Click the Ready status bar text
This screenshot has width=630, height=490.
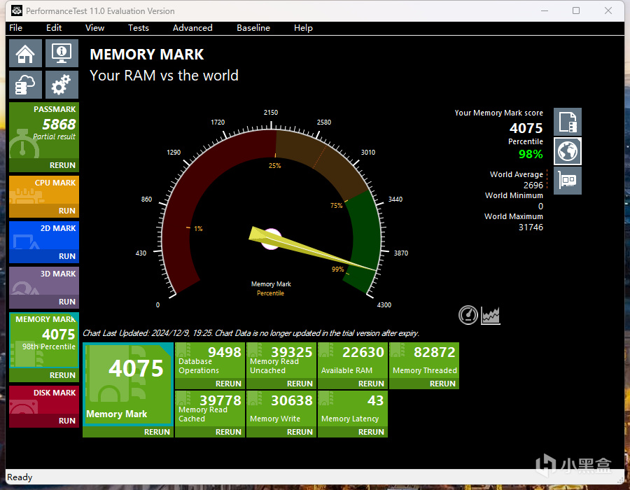(20, 477)
